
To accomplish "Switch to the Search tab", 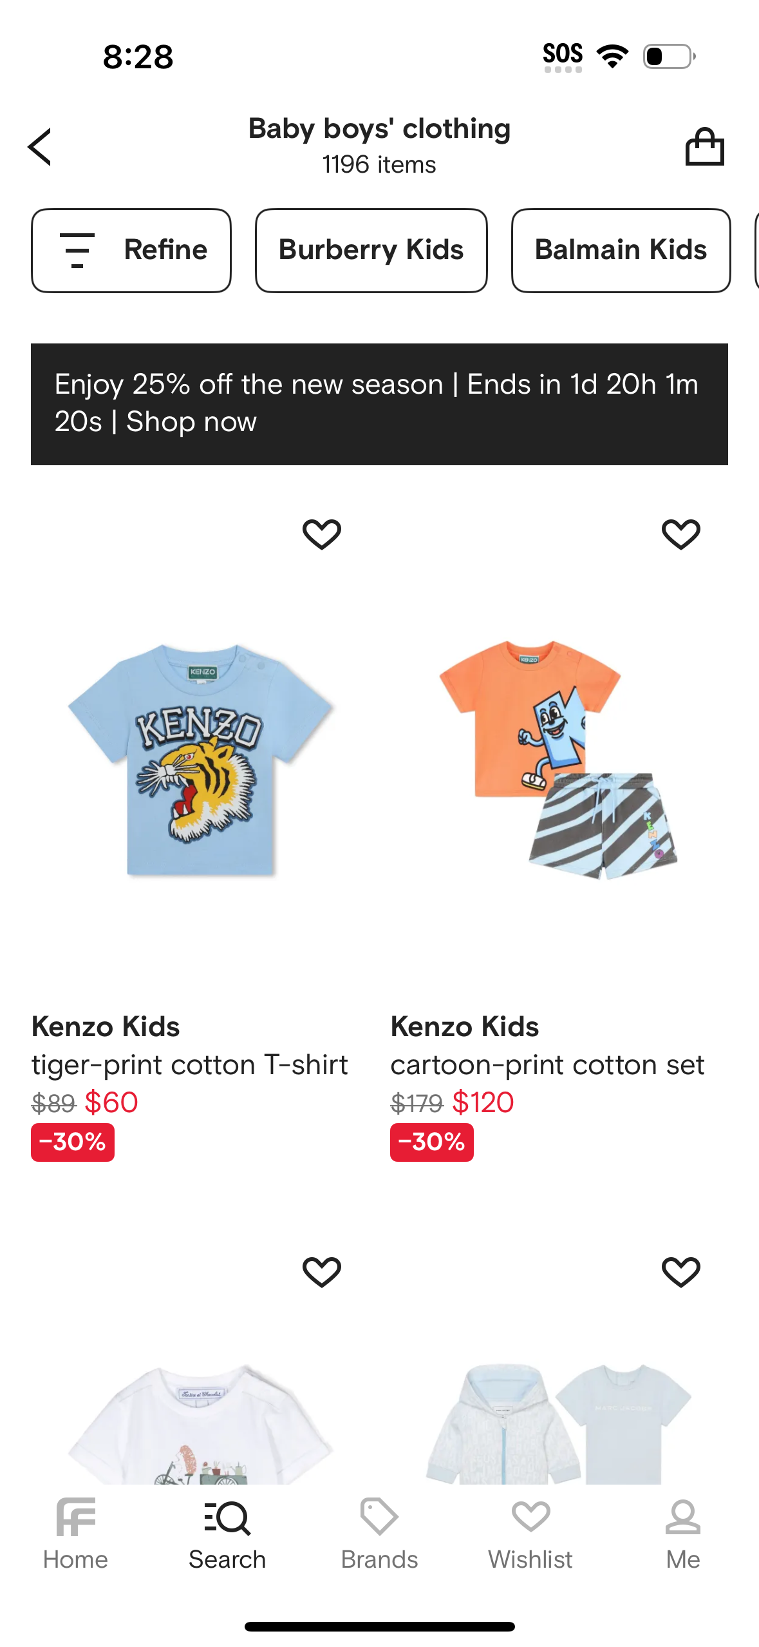I will pyautogui.click(x=227, y=1535).
